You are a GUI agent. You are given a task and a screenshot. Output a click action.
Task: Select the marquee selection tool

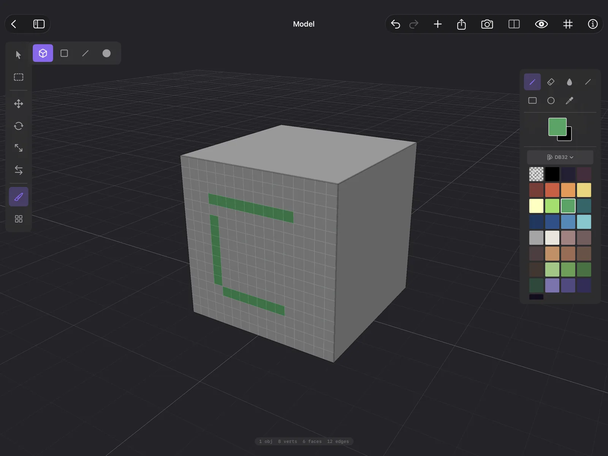(x=19, y=77)
